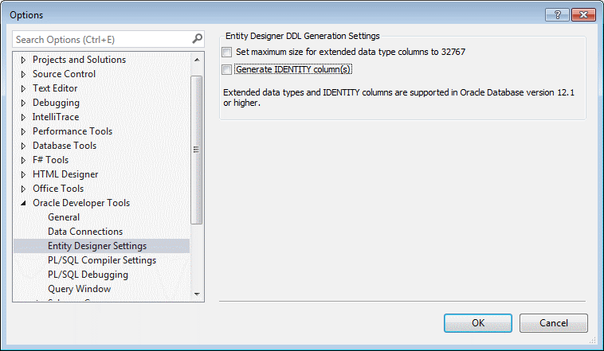This screenshot has height=351, width=604.
Task: Select Source Control category
Action: (x=64, y=74)
